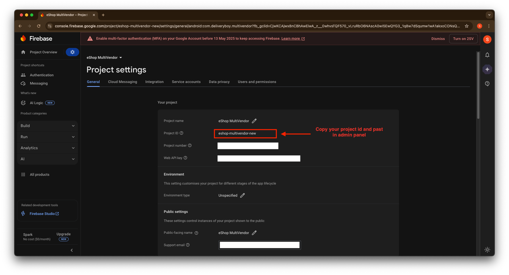The height and width of the screenshot is (275, 509).
Task: Click the Support email field
Action: tap(260, 245)
